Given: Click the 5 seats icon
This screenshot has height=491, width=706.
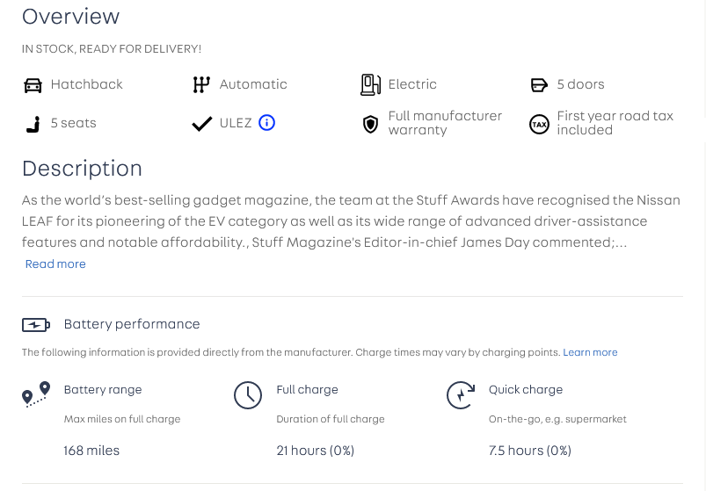Looking at the screenshot, I should click(33, 124).
